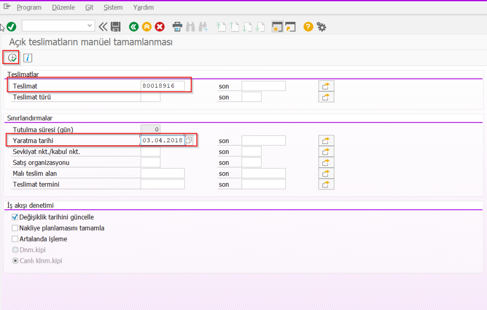
Task: Click the First Page icon
Action: point(221,27)
